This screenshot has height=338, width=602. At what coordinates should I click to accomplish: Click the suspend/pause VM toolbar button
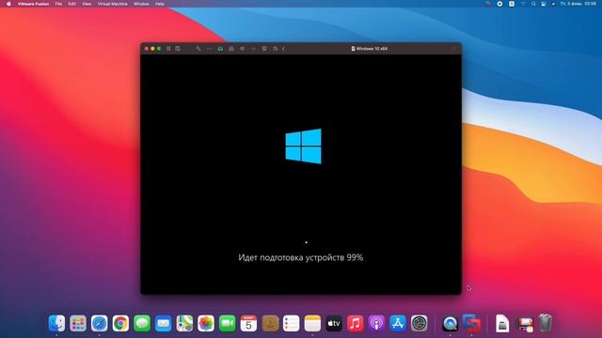[x=168, y=49]
